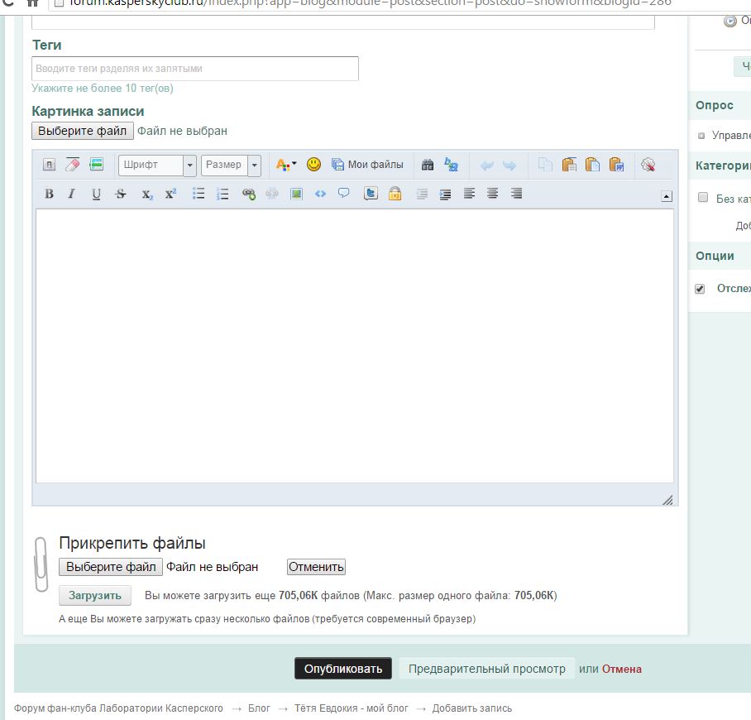Click the increase indent icon
751x720 pixels.
tap(446, 194)
